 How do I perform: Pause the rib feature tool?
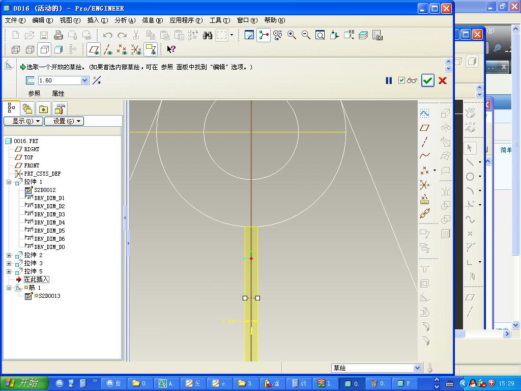click(x=389, y=80)
